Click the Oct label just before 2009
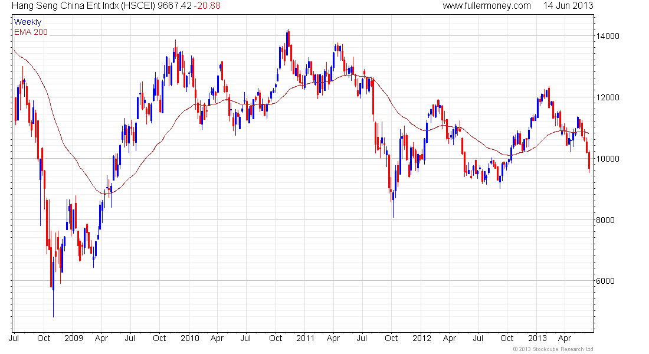 click(x=44, y=338)
